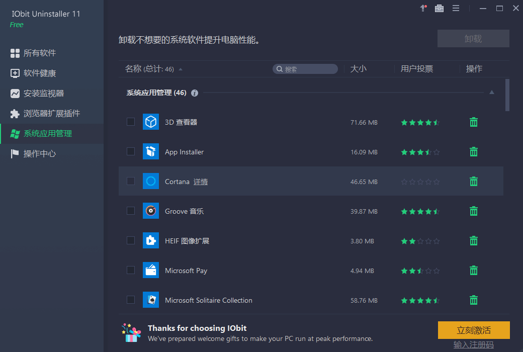Screen dimensions: 523x352
Task: Collapse the 系统应用管理 (46) group
Action: point(492,93)
